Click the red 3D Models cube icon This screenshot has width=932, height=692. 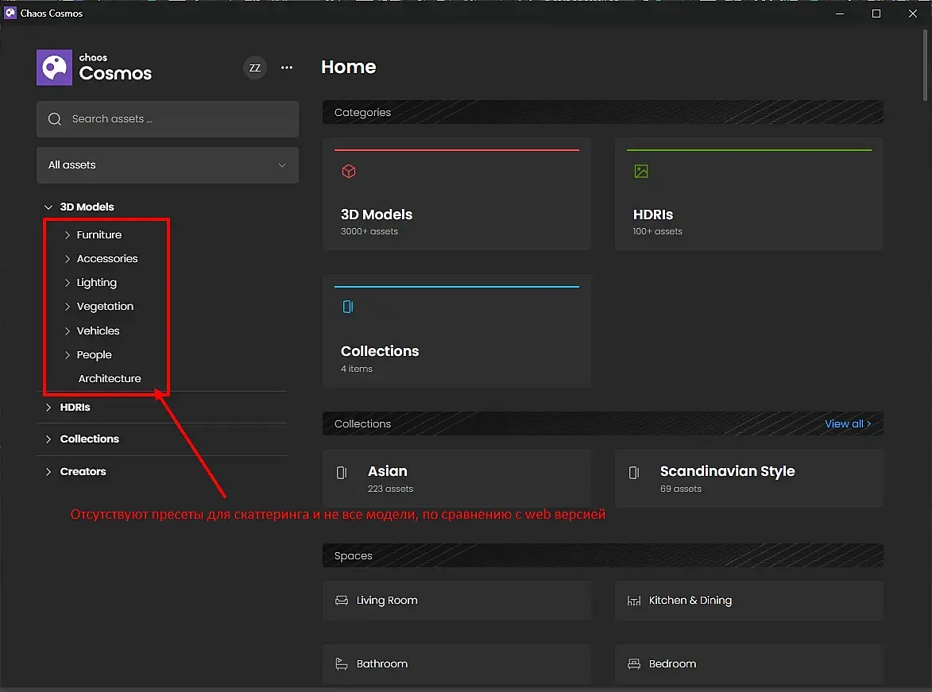tap(348, 171)
